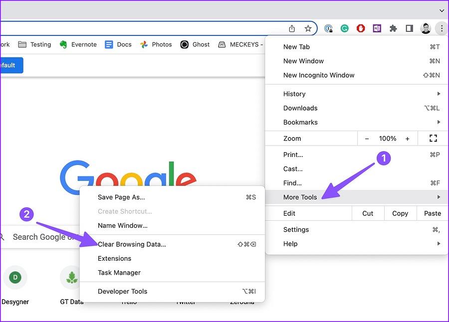Image resolution: width=449 pixels, height=322 pixels.
Task: Open the OneNote Web Clipper extension
Action: pos(377,28)
